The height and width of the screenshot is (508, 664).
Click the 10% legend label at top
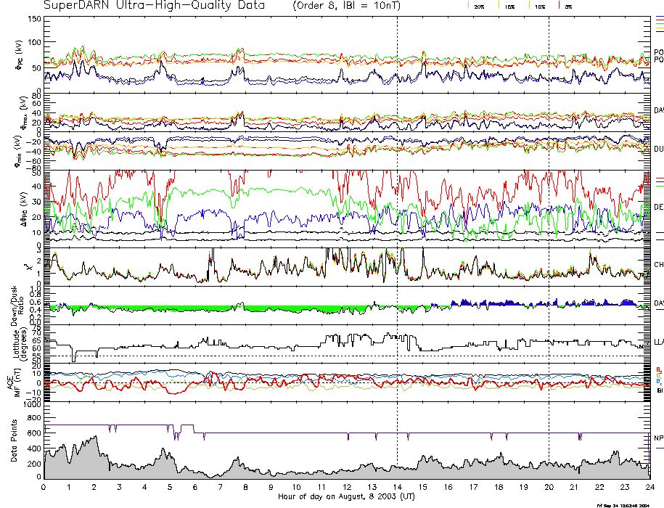(x=539, y=6)
